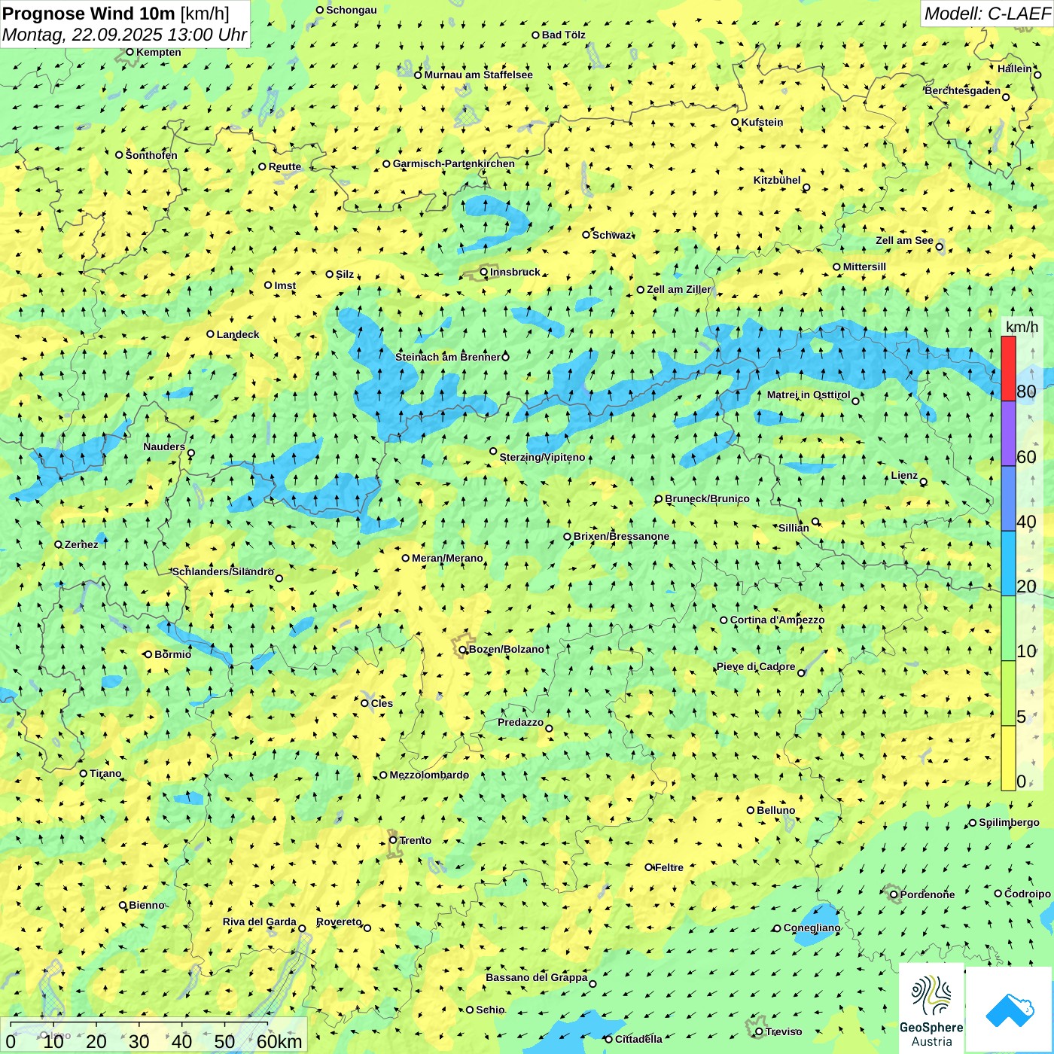
Task: Click the Bozen/Bolzano city marker
Action: pos(463,650)
